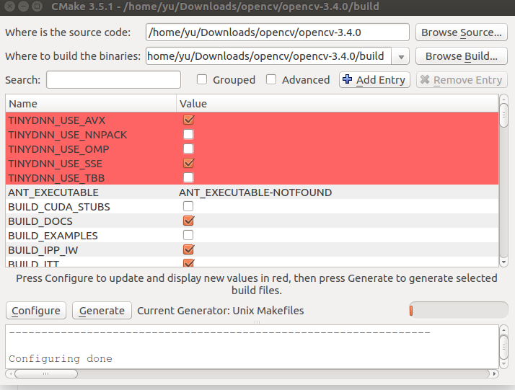Screen dimensions: 515x390
Task: Enable BUILD_EXAMPLES checkbox
Action: point(188,236)
